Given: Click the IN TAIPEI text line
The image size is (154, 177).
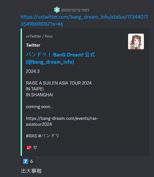Looking at the screenshot, I should 35,89.
